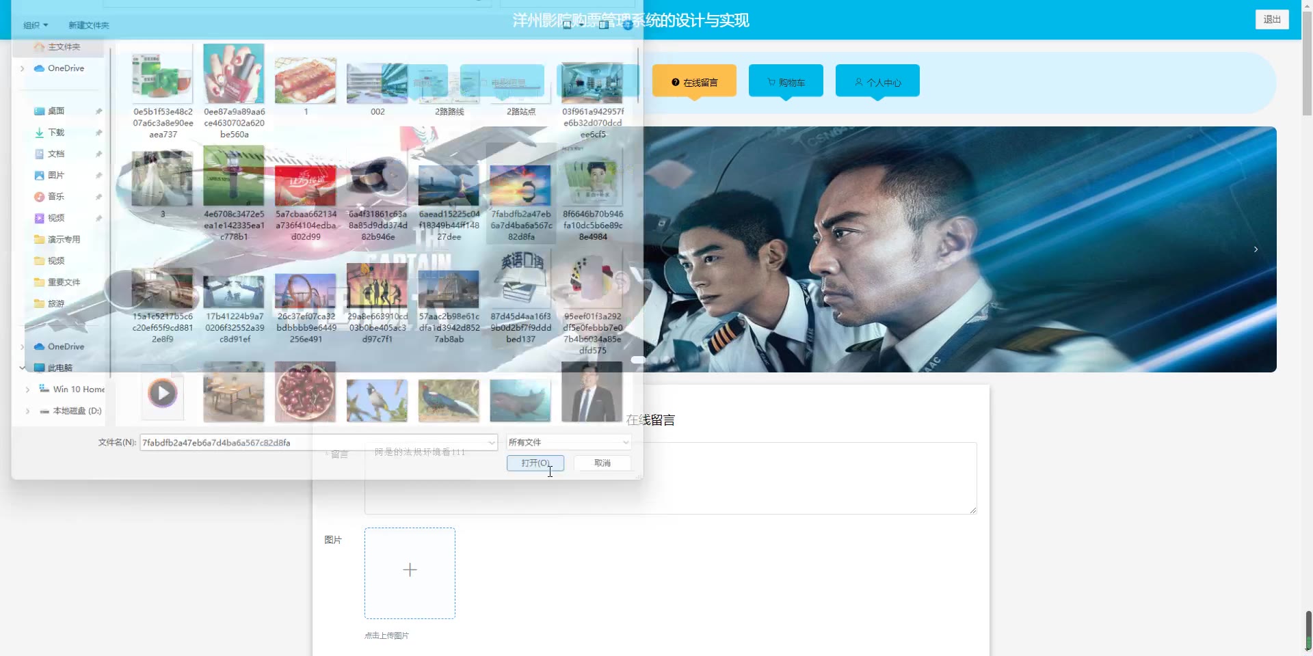Expand the Win 10 Home drive node
1313x656 pixels.
coord(27,389)
